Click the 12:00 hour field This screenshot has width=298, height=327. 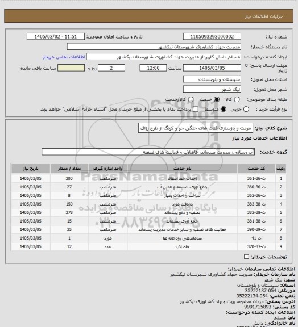pos(153,68)
